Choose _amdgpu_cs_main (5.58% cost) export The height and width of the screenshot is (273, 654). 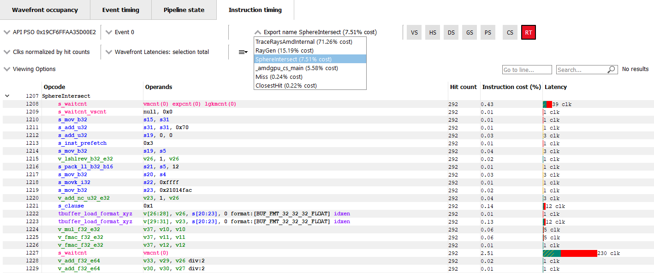click(x=310, y=68)
